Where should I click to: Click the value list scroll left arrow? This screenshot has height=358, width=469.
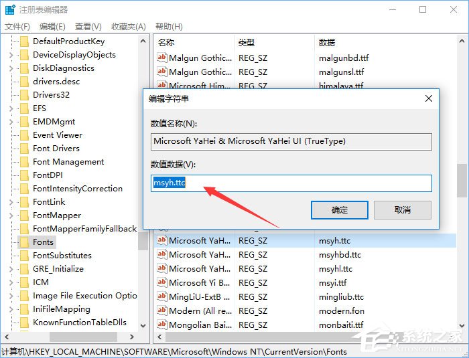click(x=159, y=337)
